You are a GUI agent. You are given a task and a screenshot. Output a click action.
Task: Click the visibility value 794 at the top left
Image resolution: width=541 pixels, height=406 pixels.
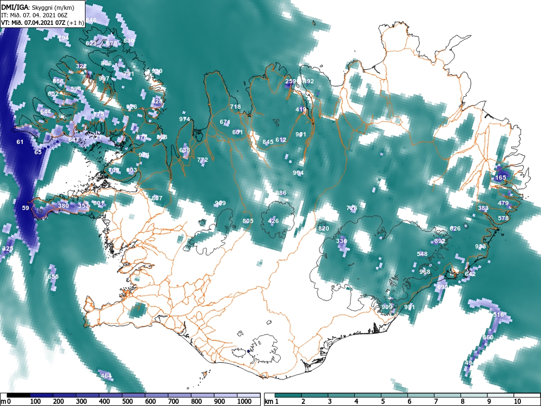coord(63,37)
